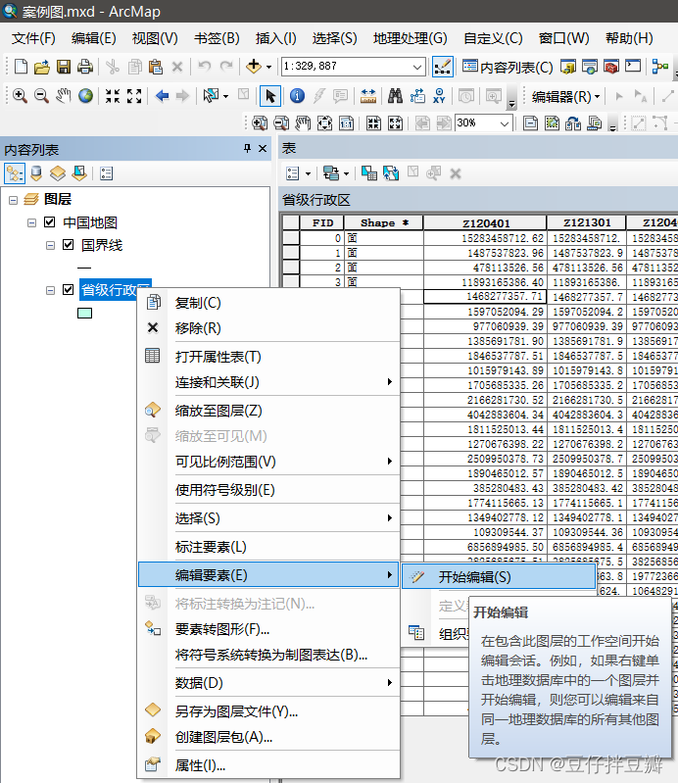
Task: Click the 国界线 line symbol swatch
Action: 84,268
